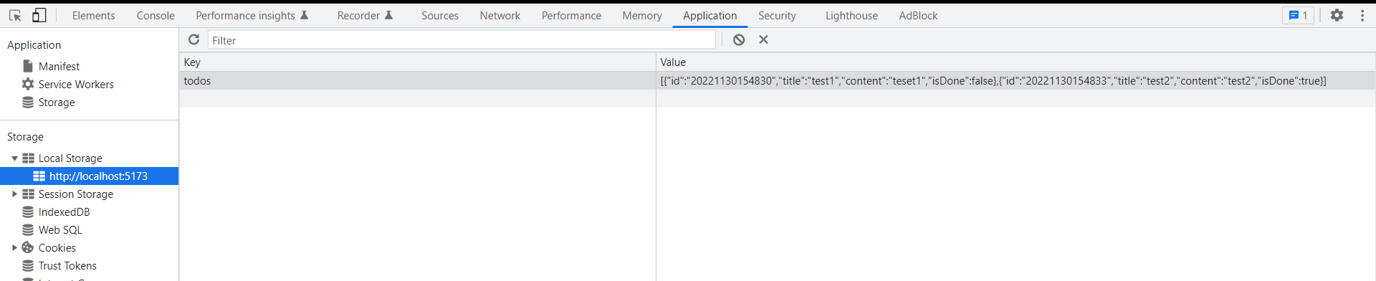1376x281 pixels.
Task: Select the todos JSON value cell
Action: (1016, 80)
